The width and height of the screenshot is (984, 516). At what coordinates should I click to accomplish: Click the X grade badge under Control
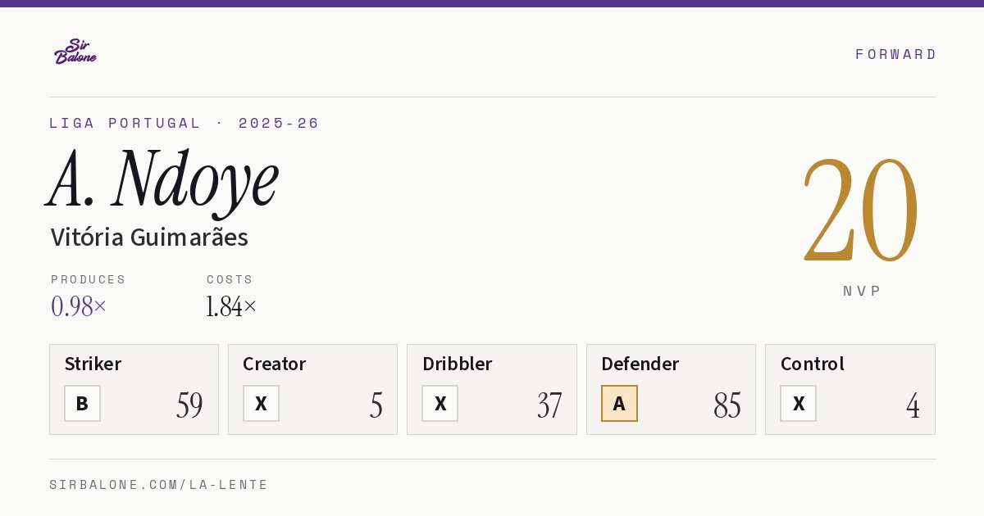(798, 403)
